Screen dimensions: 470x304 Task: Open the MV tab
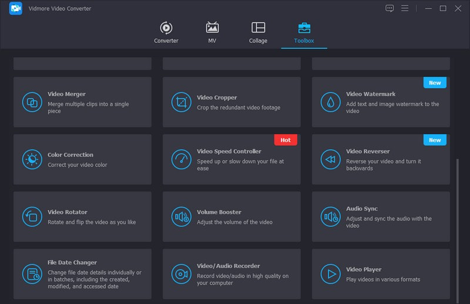(x=212, y=32)
